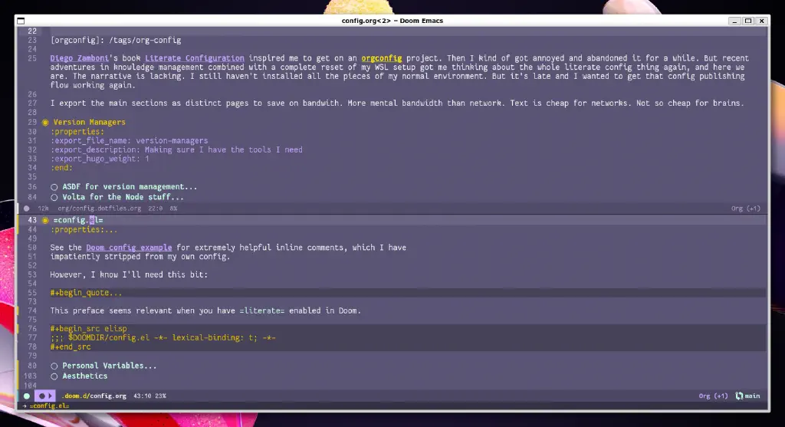The width and height of the screenshot is (785, 427).
Task: Click the main branch name in modeline
Action: [x=752, y=396]
